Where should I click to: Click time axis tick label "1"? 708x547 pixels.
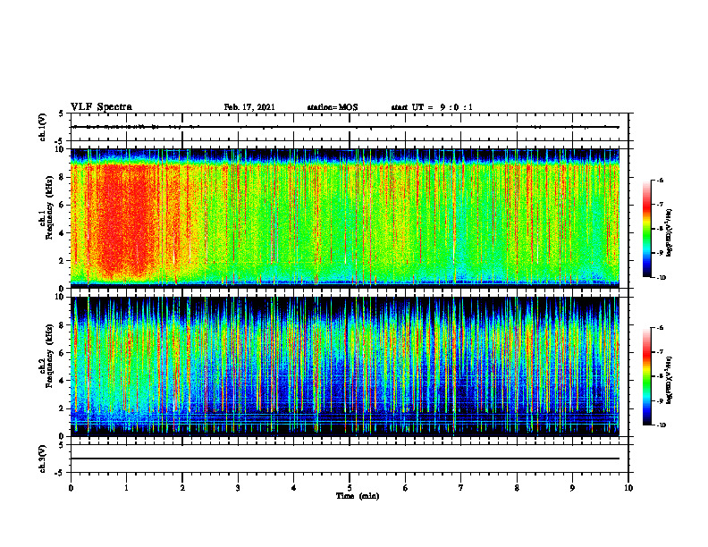coord(126,488)
